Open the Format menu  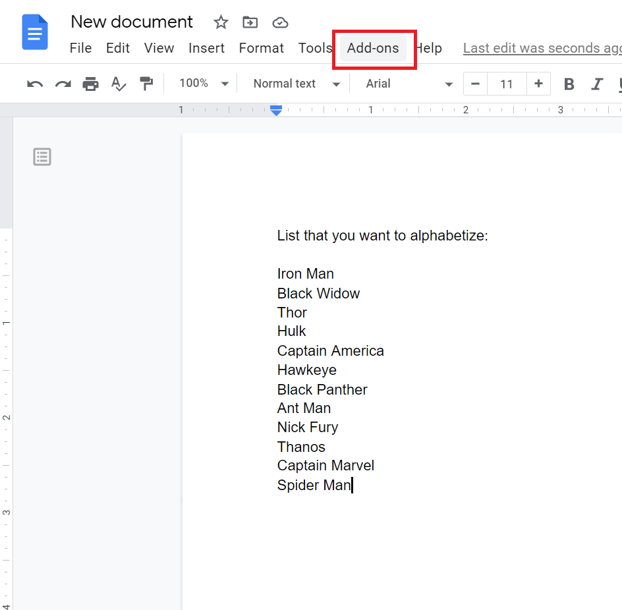tap(261, 48)
